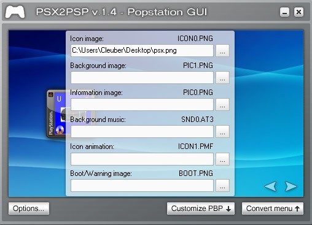Click the ICON1.PMF label
312x225 pixels.
(x=195, y=147)
